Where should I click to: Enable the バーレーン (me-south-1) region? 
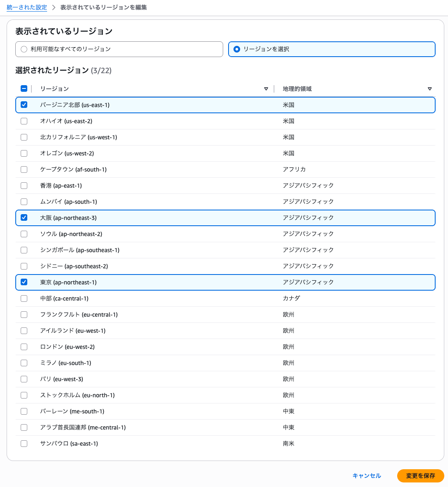coord(24,411)
